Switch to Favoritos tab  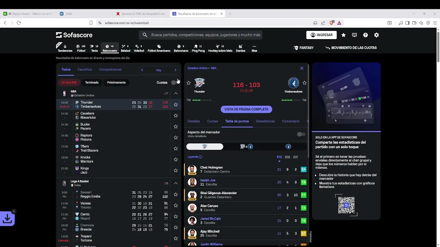click(85, 70)
